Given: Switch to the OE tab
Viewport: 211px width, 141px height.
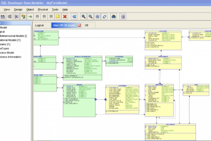Looking at the screenshot, I should (86, 25).
